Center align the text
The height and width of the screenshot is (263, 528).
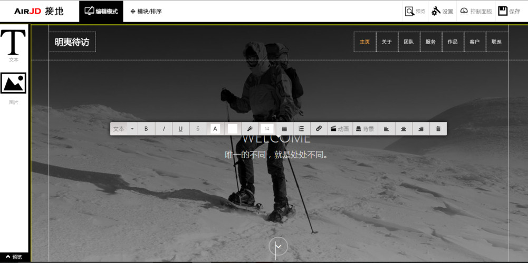coord(404,129)
